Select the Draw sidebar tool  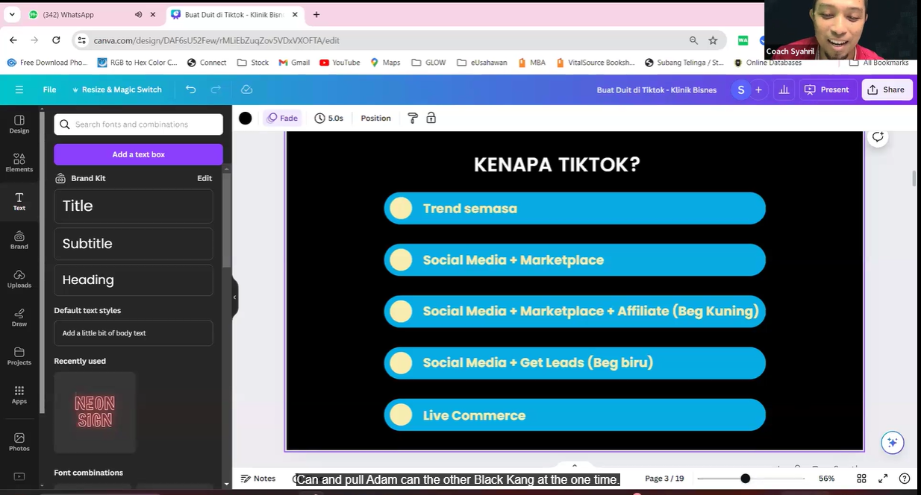tap(19, 318)
